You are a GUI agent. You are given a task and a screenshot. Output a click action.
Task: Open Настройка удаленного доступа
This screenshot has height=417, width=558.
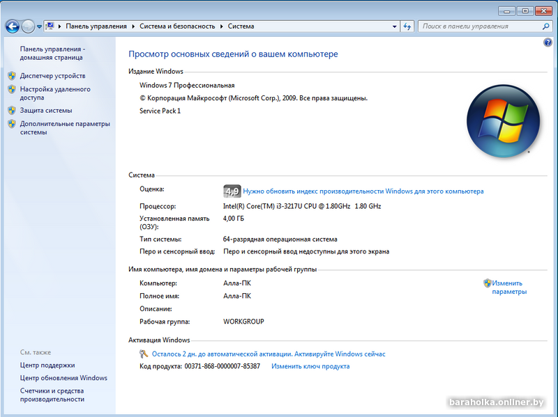[x=55, y=93]
